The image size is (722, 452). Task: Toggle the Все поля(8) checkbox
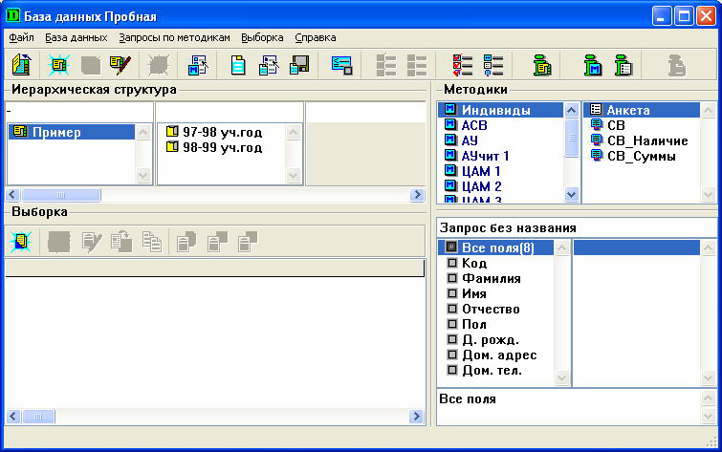click(x=451, y=248)
